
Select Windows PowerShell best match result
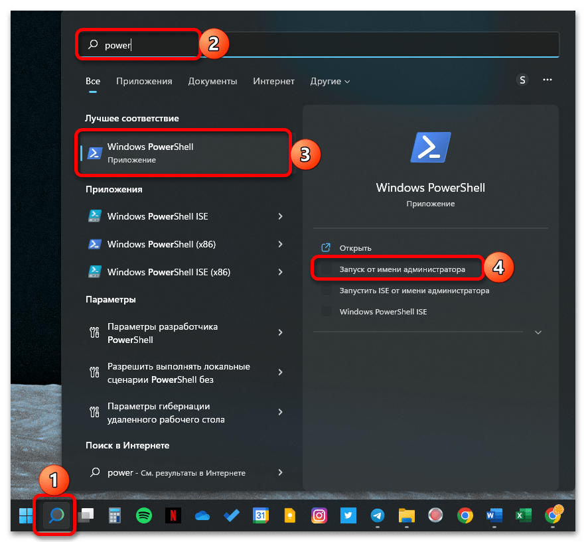184,153
